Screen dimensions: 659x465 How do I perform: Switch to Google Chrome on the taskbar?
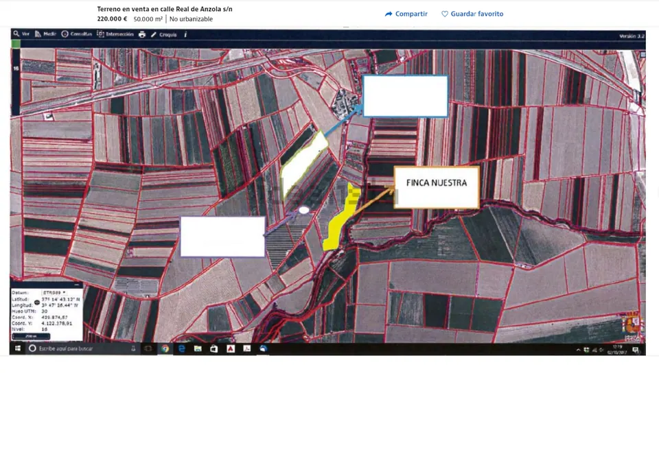pyautogui.click(x=165, y=348)
